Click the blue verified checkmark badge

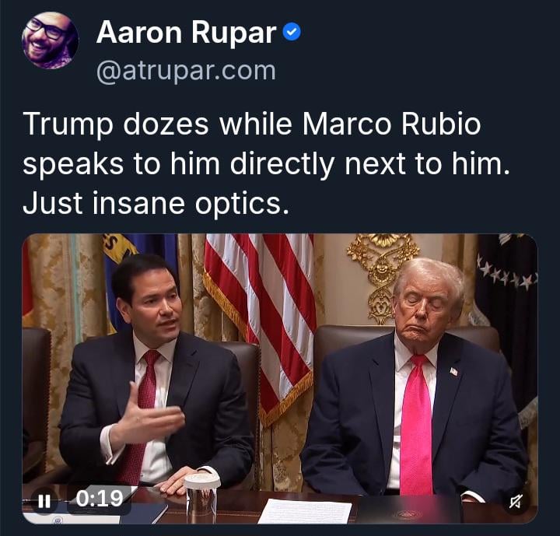pos(292,32)
